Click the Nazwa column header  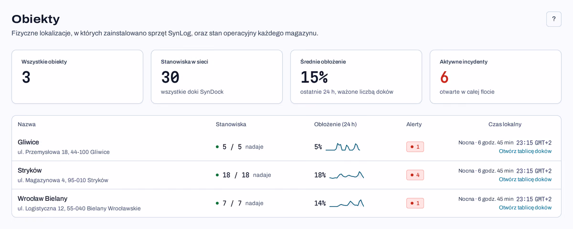coord(27,124)
